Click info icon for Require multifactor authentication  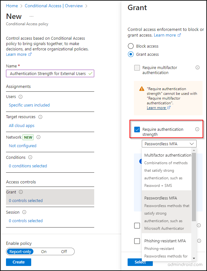(x=198, y=67)
